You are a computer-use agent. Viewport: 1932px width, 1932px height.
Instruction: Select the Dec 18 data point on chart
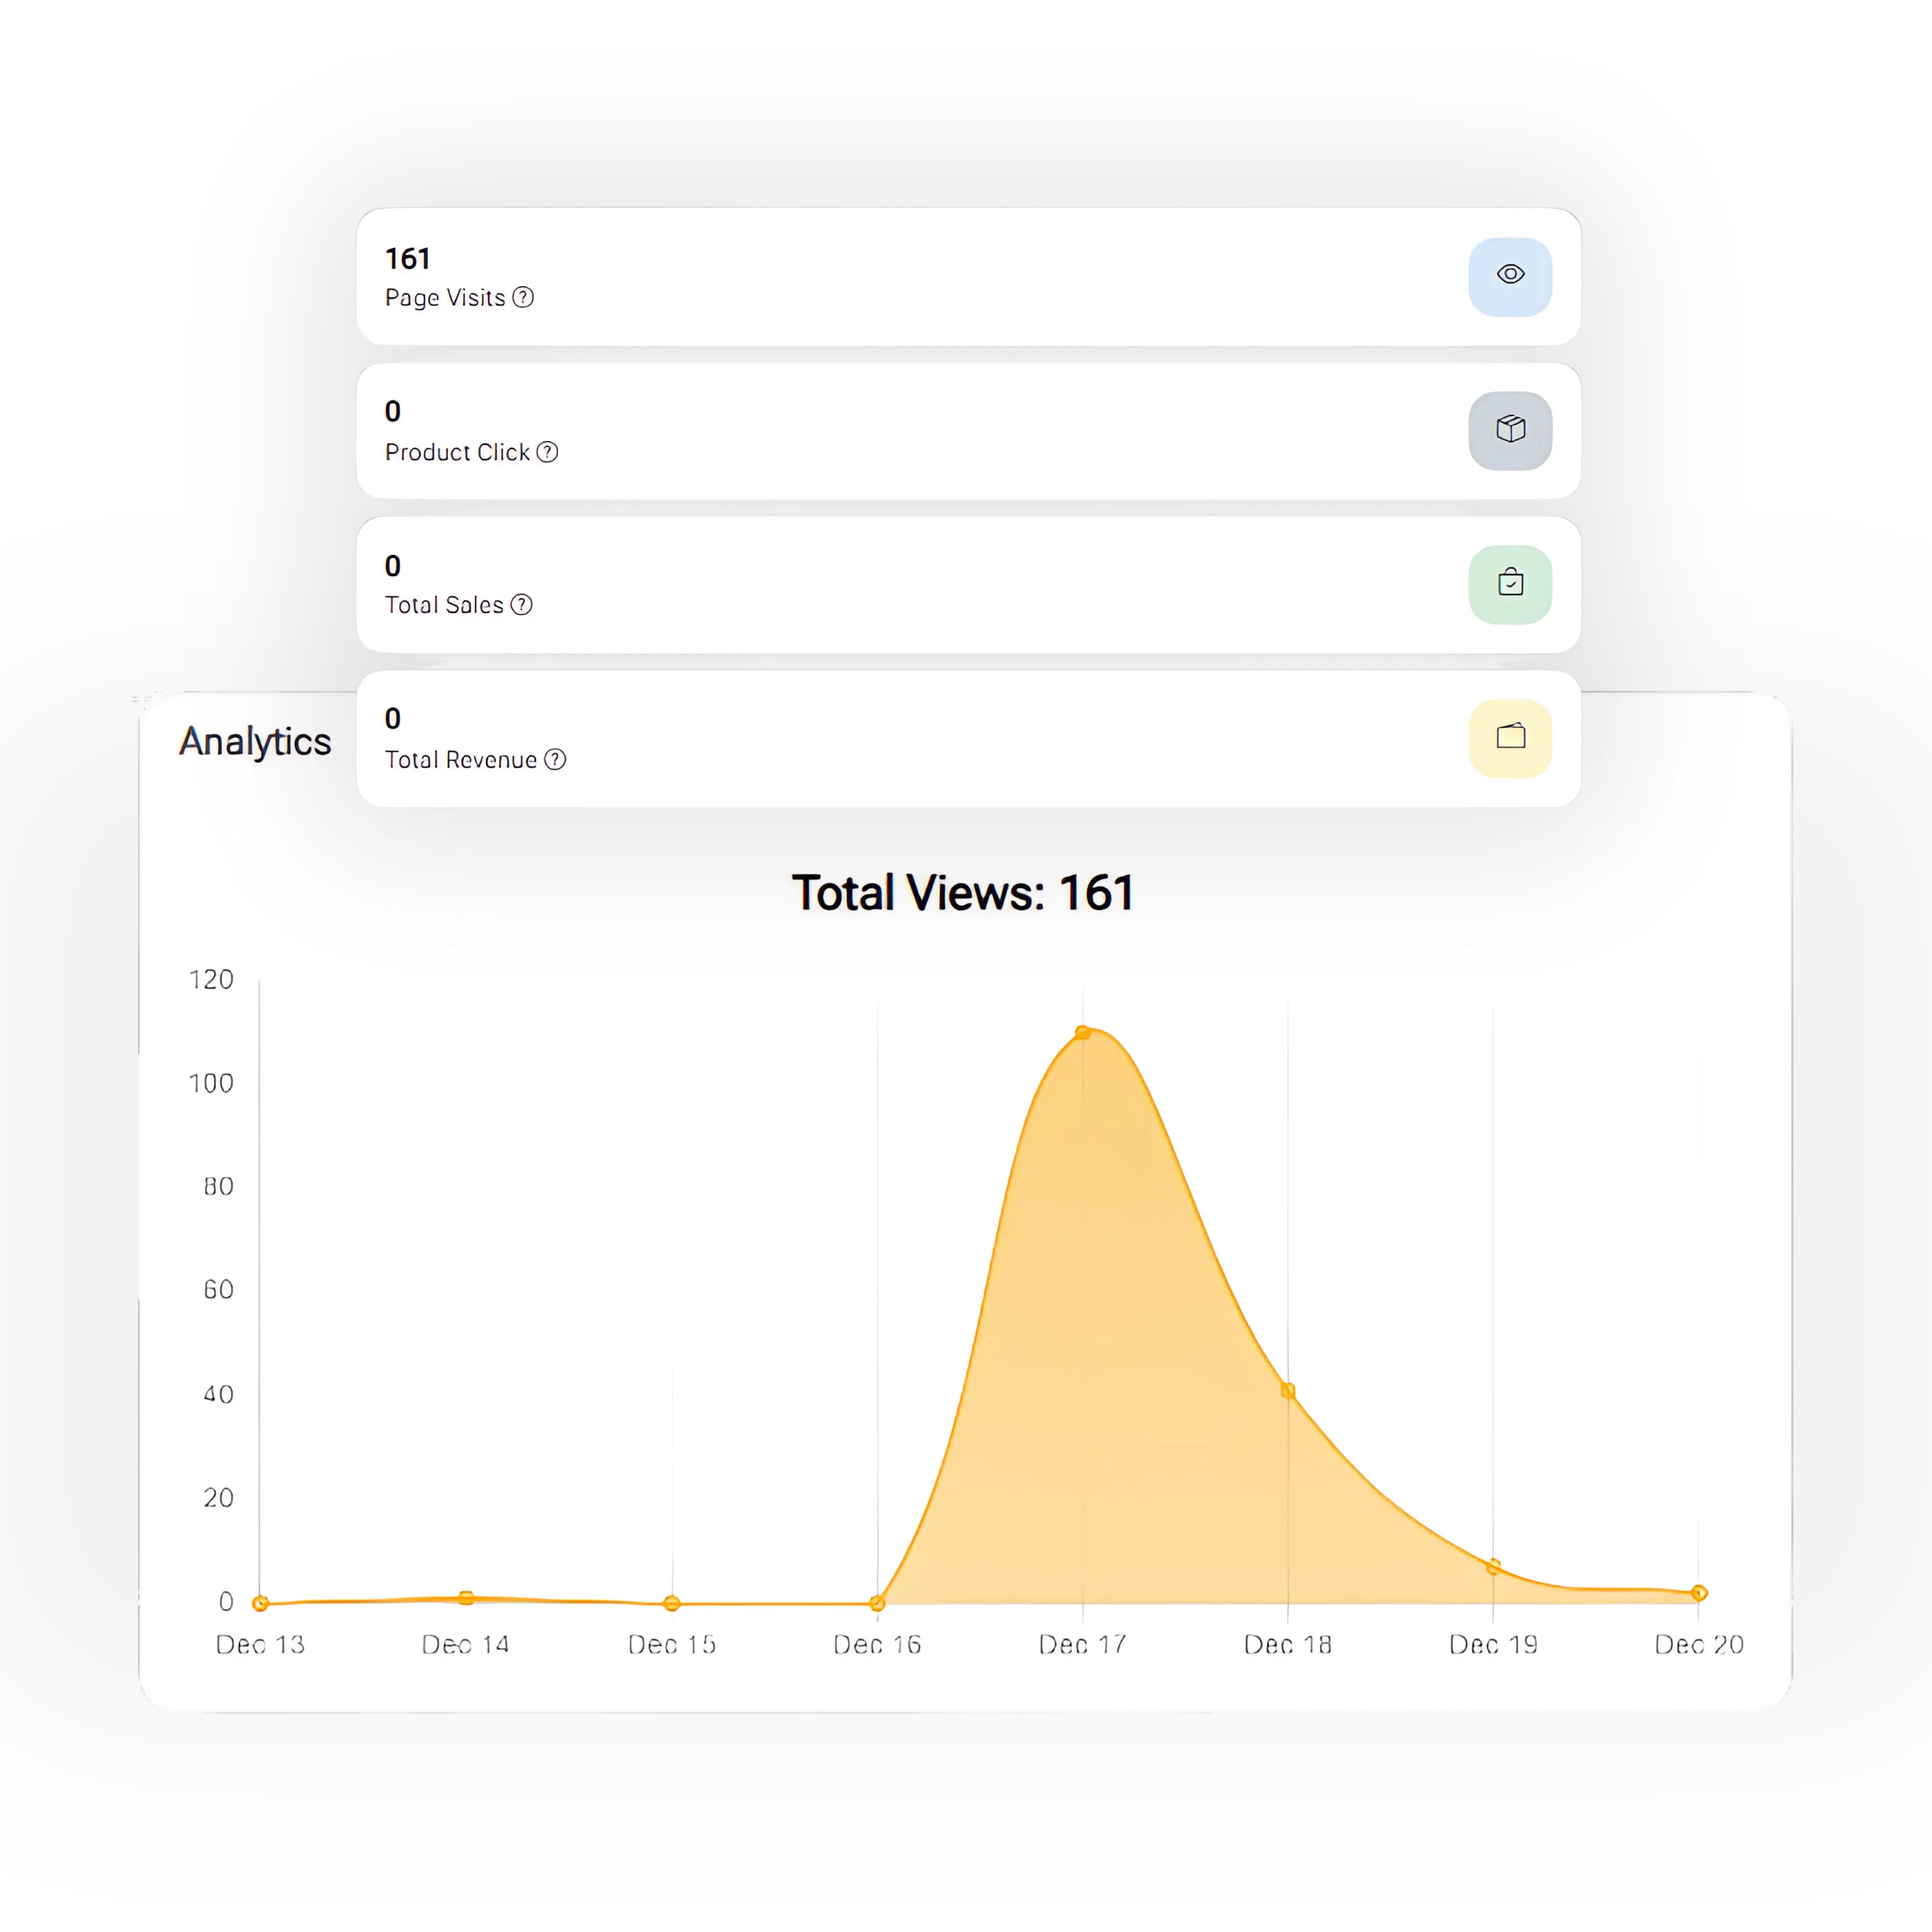pyautogui.click(x=1288, y=1390)
